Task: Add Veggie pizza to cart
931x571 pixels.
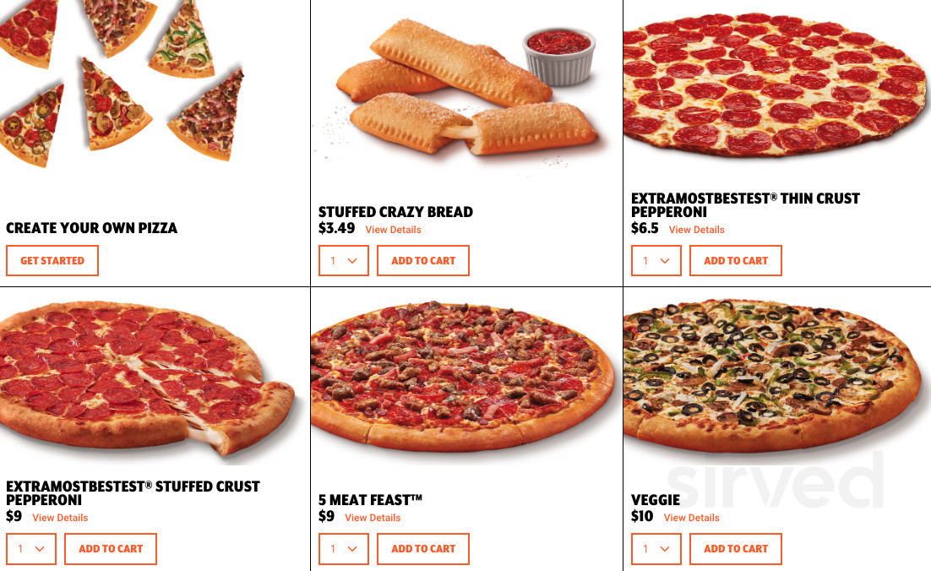Action: coord(736,549)
